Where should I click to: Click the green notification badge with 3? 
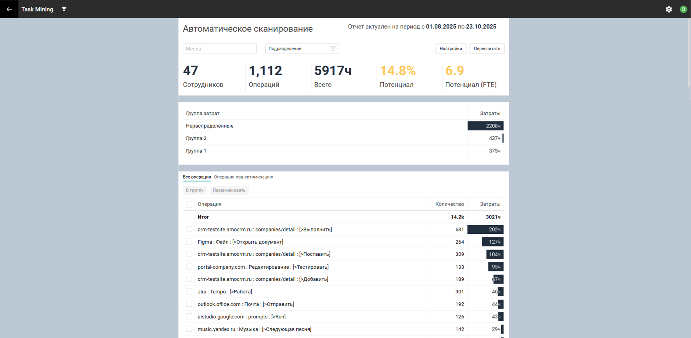(x=683, y=9)
